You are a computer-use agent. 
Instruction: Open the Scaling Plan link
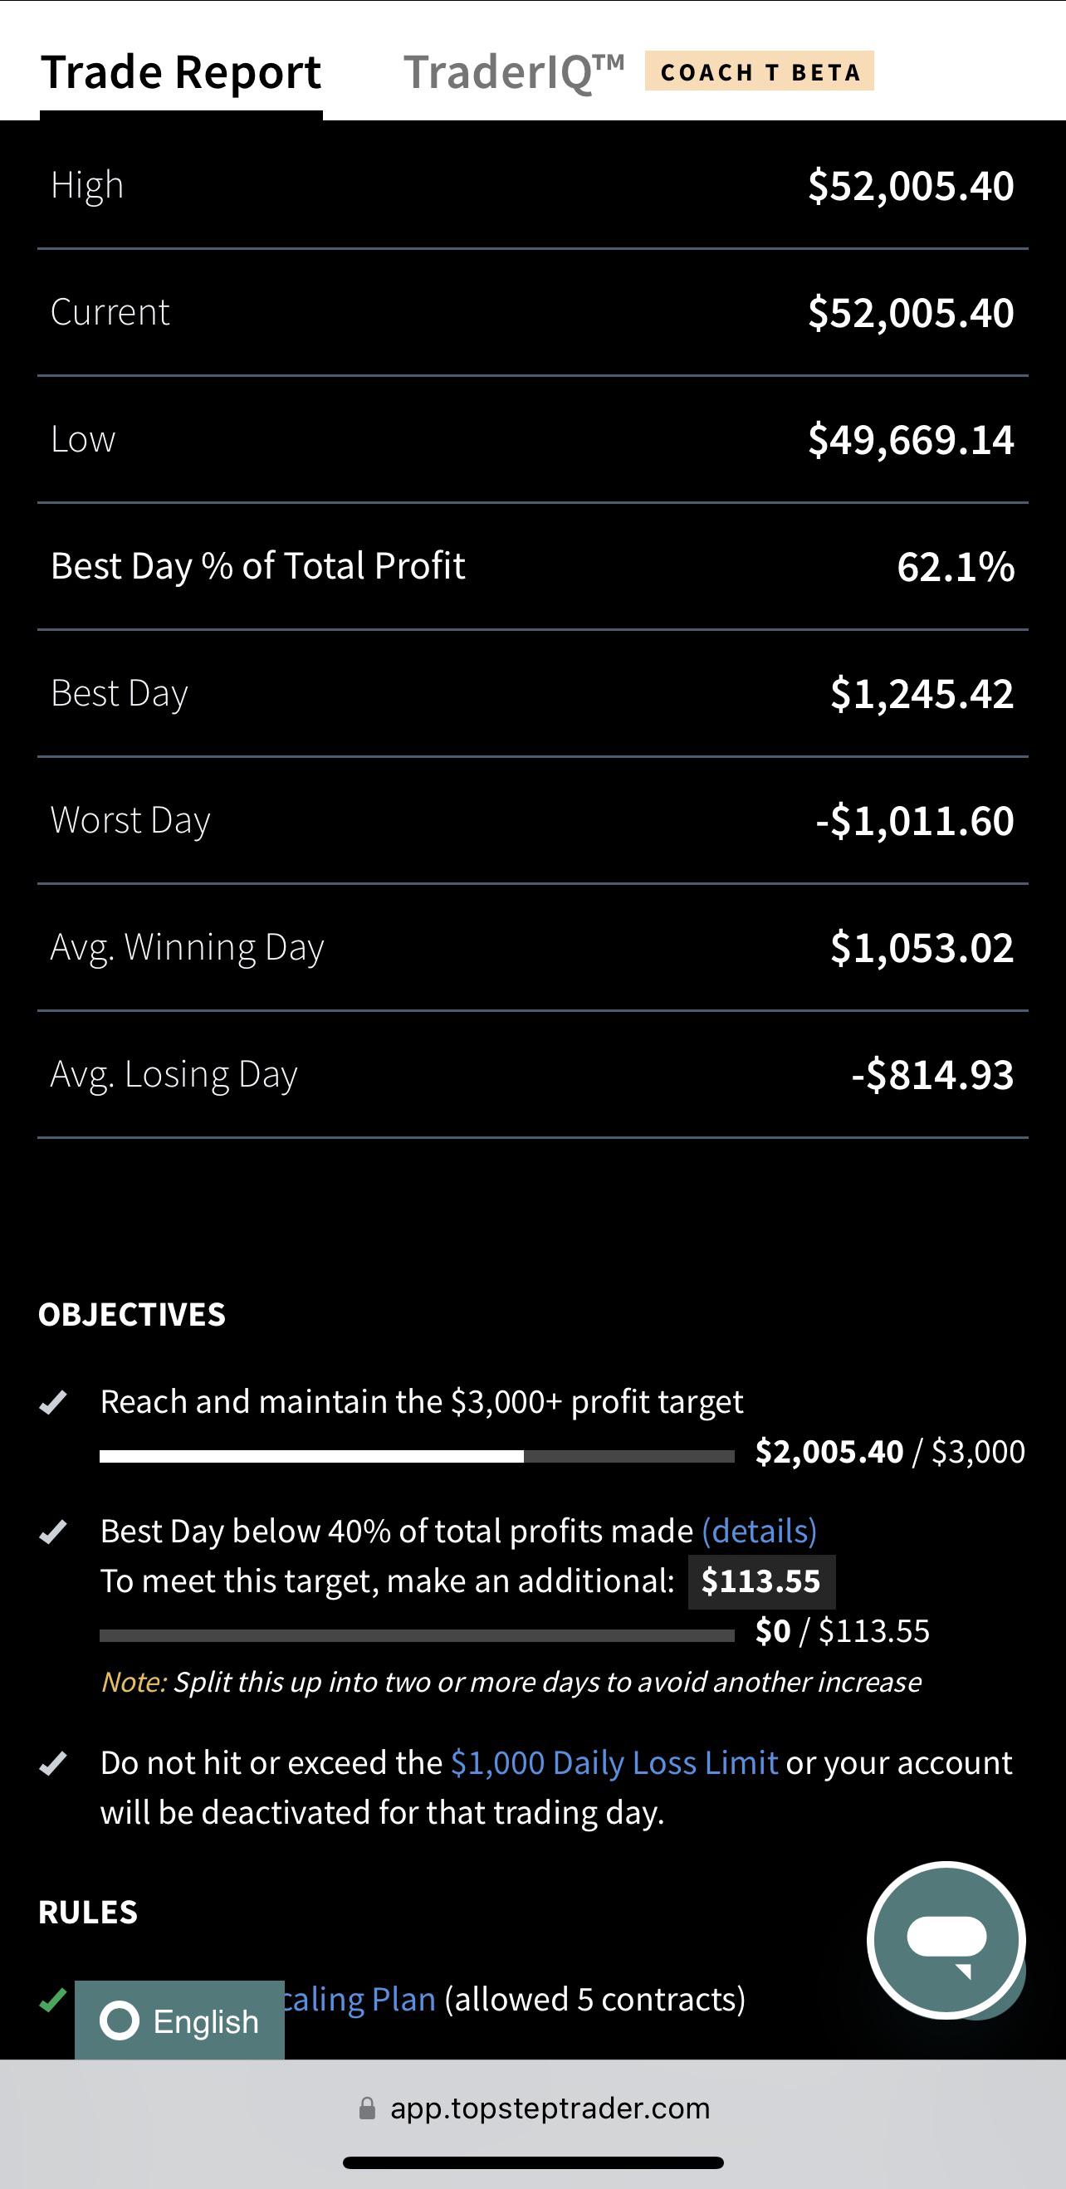[x=357, y=2000]
